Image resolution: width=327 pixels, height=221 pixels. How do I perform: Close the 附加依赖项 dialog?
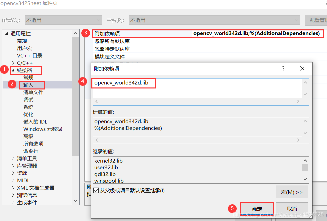pyautogui.click(x=302, y=68)
